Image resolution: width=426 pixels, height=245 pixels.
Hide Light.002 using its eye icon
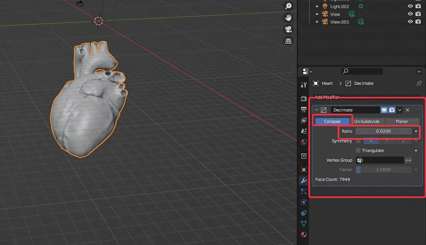coord(410,6)
